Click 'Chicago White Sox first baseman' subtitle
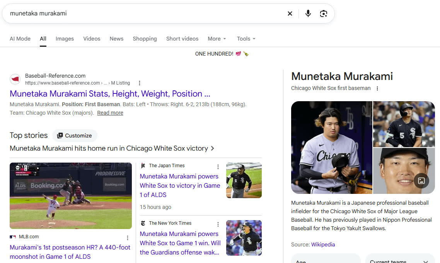Viewport: 440px width, 263px height. pyautogui.click(x=331, y=88)
